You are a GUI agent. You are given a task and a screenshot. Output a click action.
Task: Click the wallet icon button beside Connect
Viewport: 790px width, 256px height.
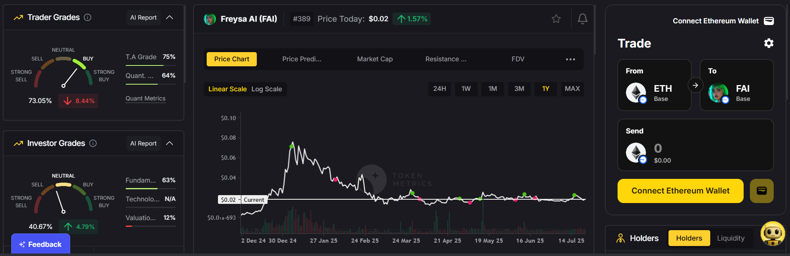pyautogui.click(x=762, y=191)
